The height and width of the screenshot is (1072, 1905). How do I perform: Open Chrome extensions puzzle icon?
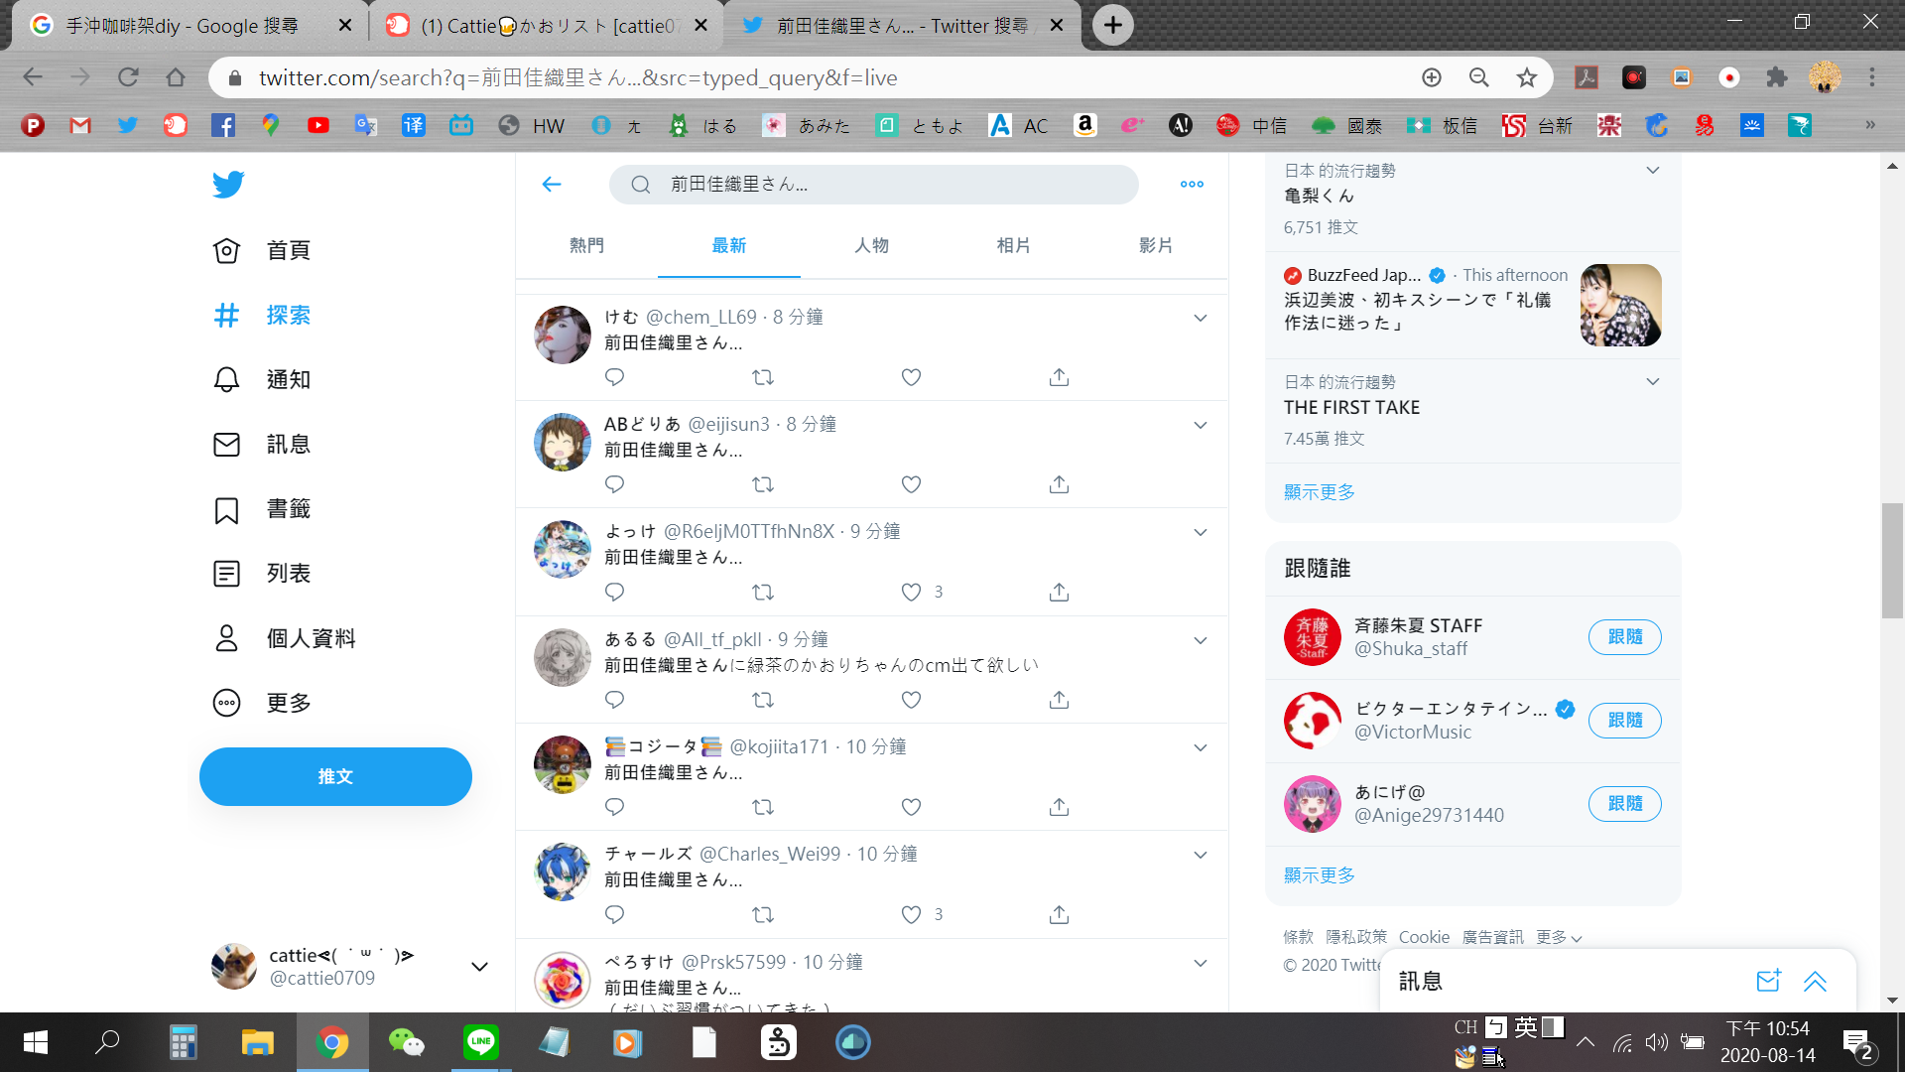pos(1776,77)
